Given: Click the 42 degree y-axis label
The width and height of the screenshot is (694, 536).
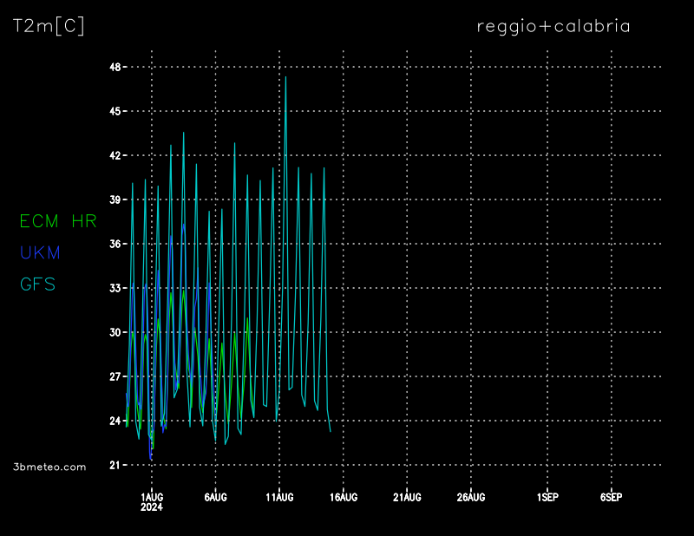Looking at the screenshot, I should point(115,155).
